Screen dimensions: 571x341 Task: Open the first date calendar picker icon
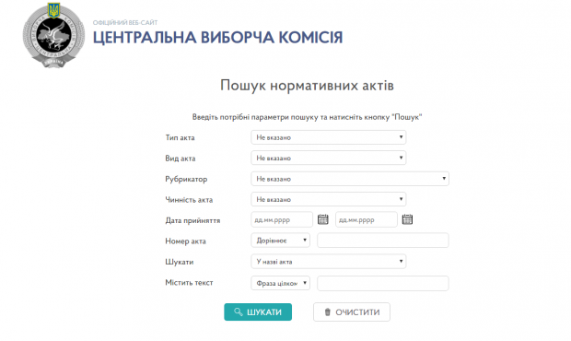323,219
